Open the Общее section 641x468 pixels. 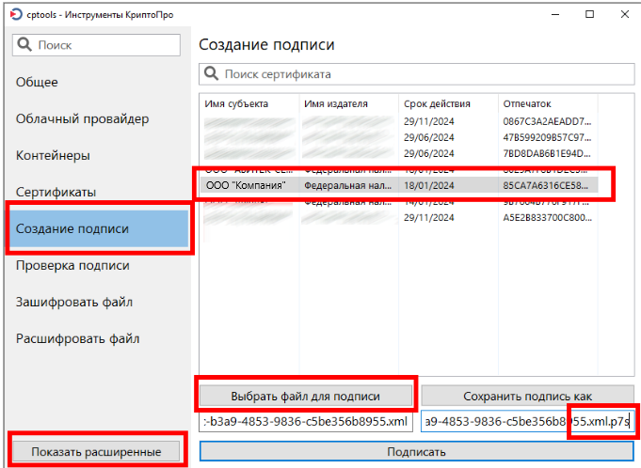click(x=37, y=83)
